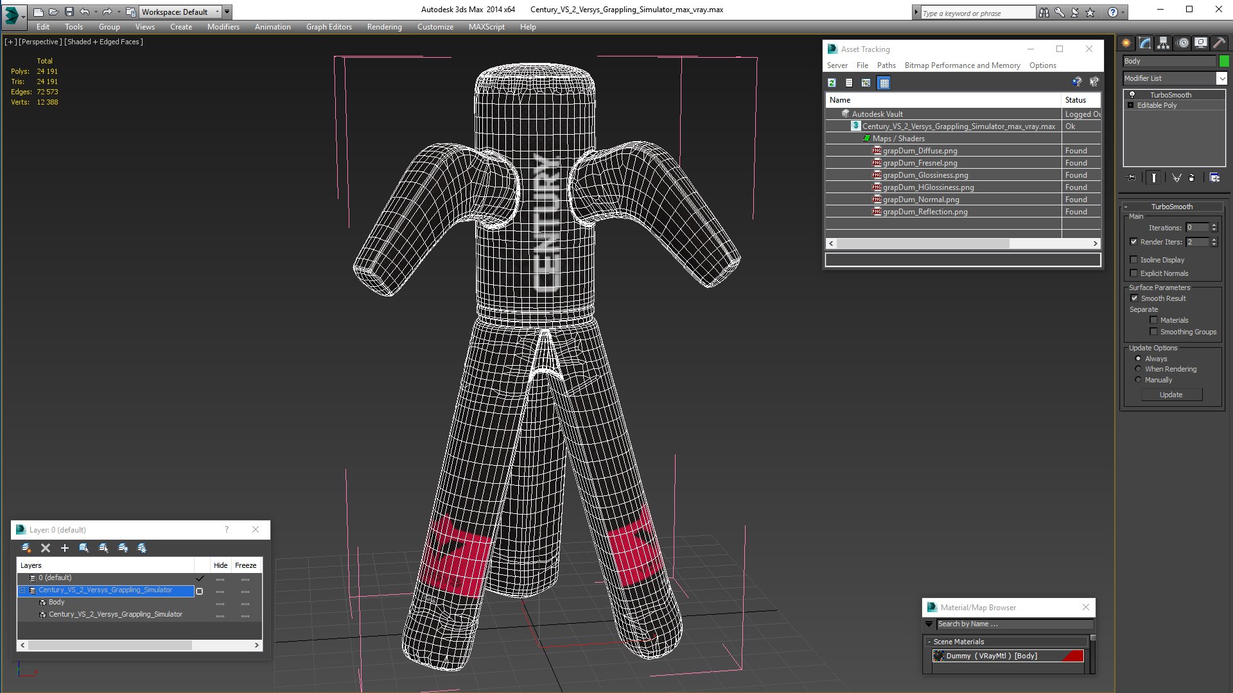Enable Isoline Display checkbox

[1133, 260]
